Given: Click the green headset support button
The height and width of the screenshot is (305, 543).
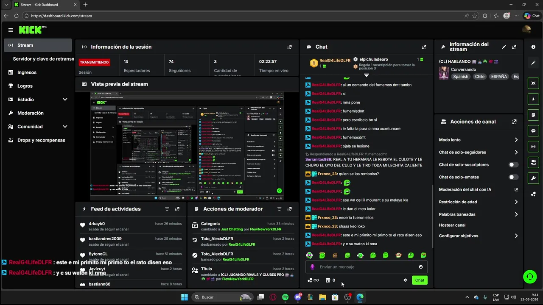Looking at the screenshot, I should coord(529,277).
